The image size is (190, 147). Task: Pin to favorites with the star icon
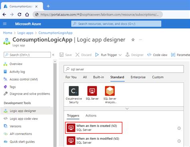133,40
